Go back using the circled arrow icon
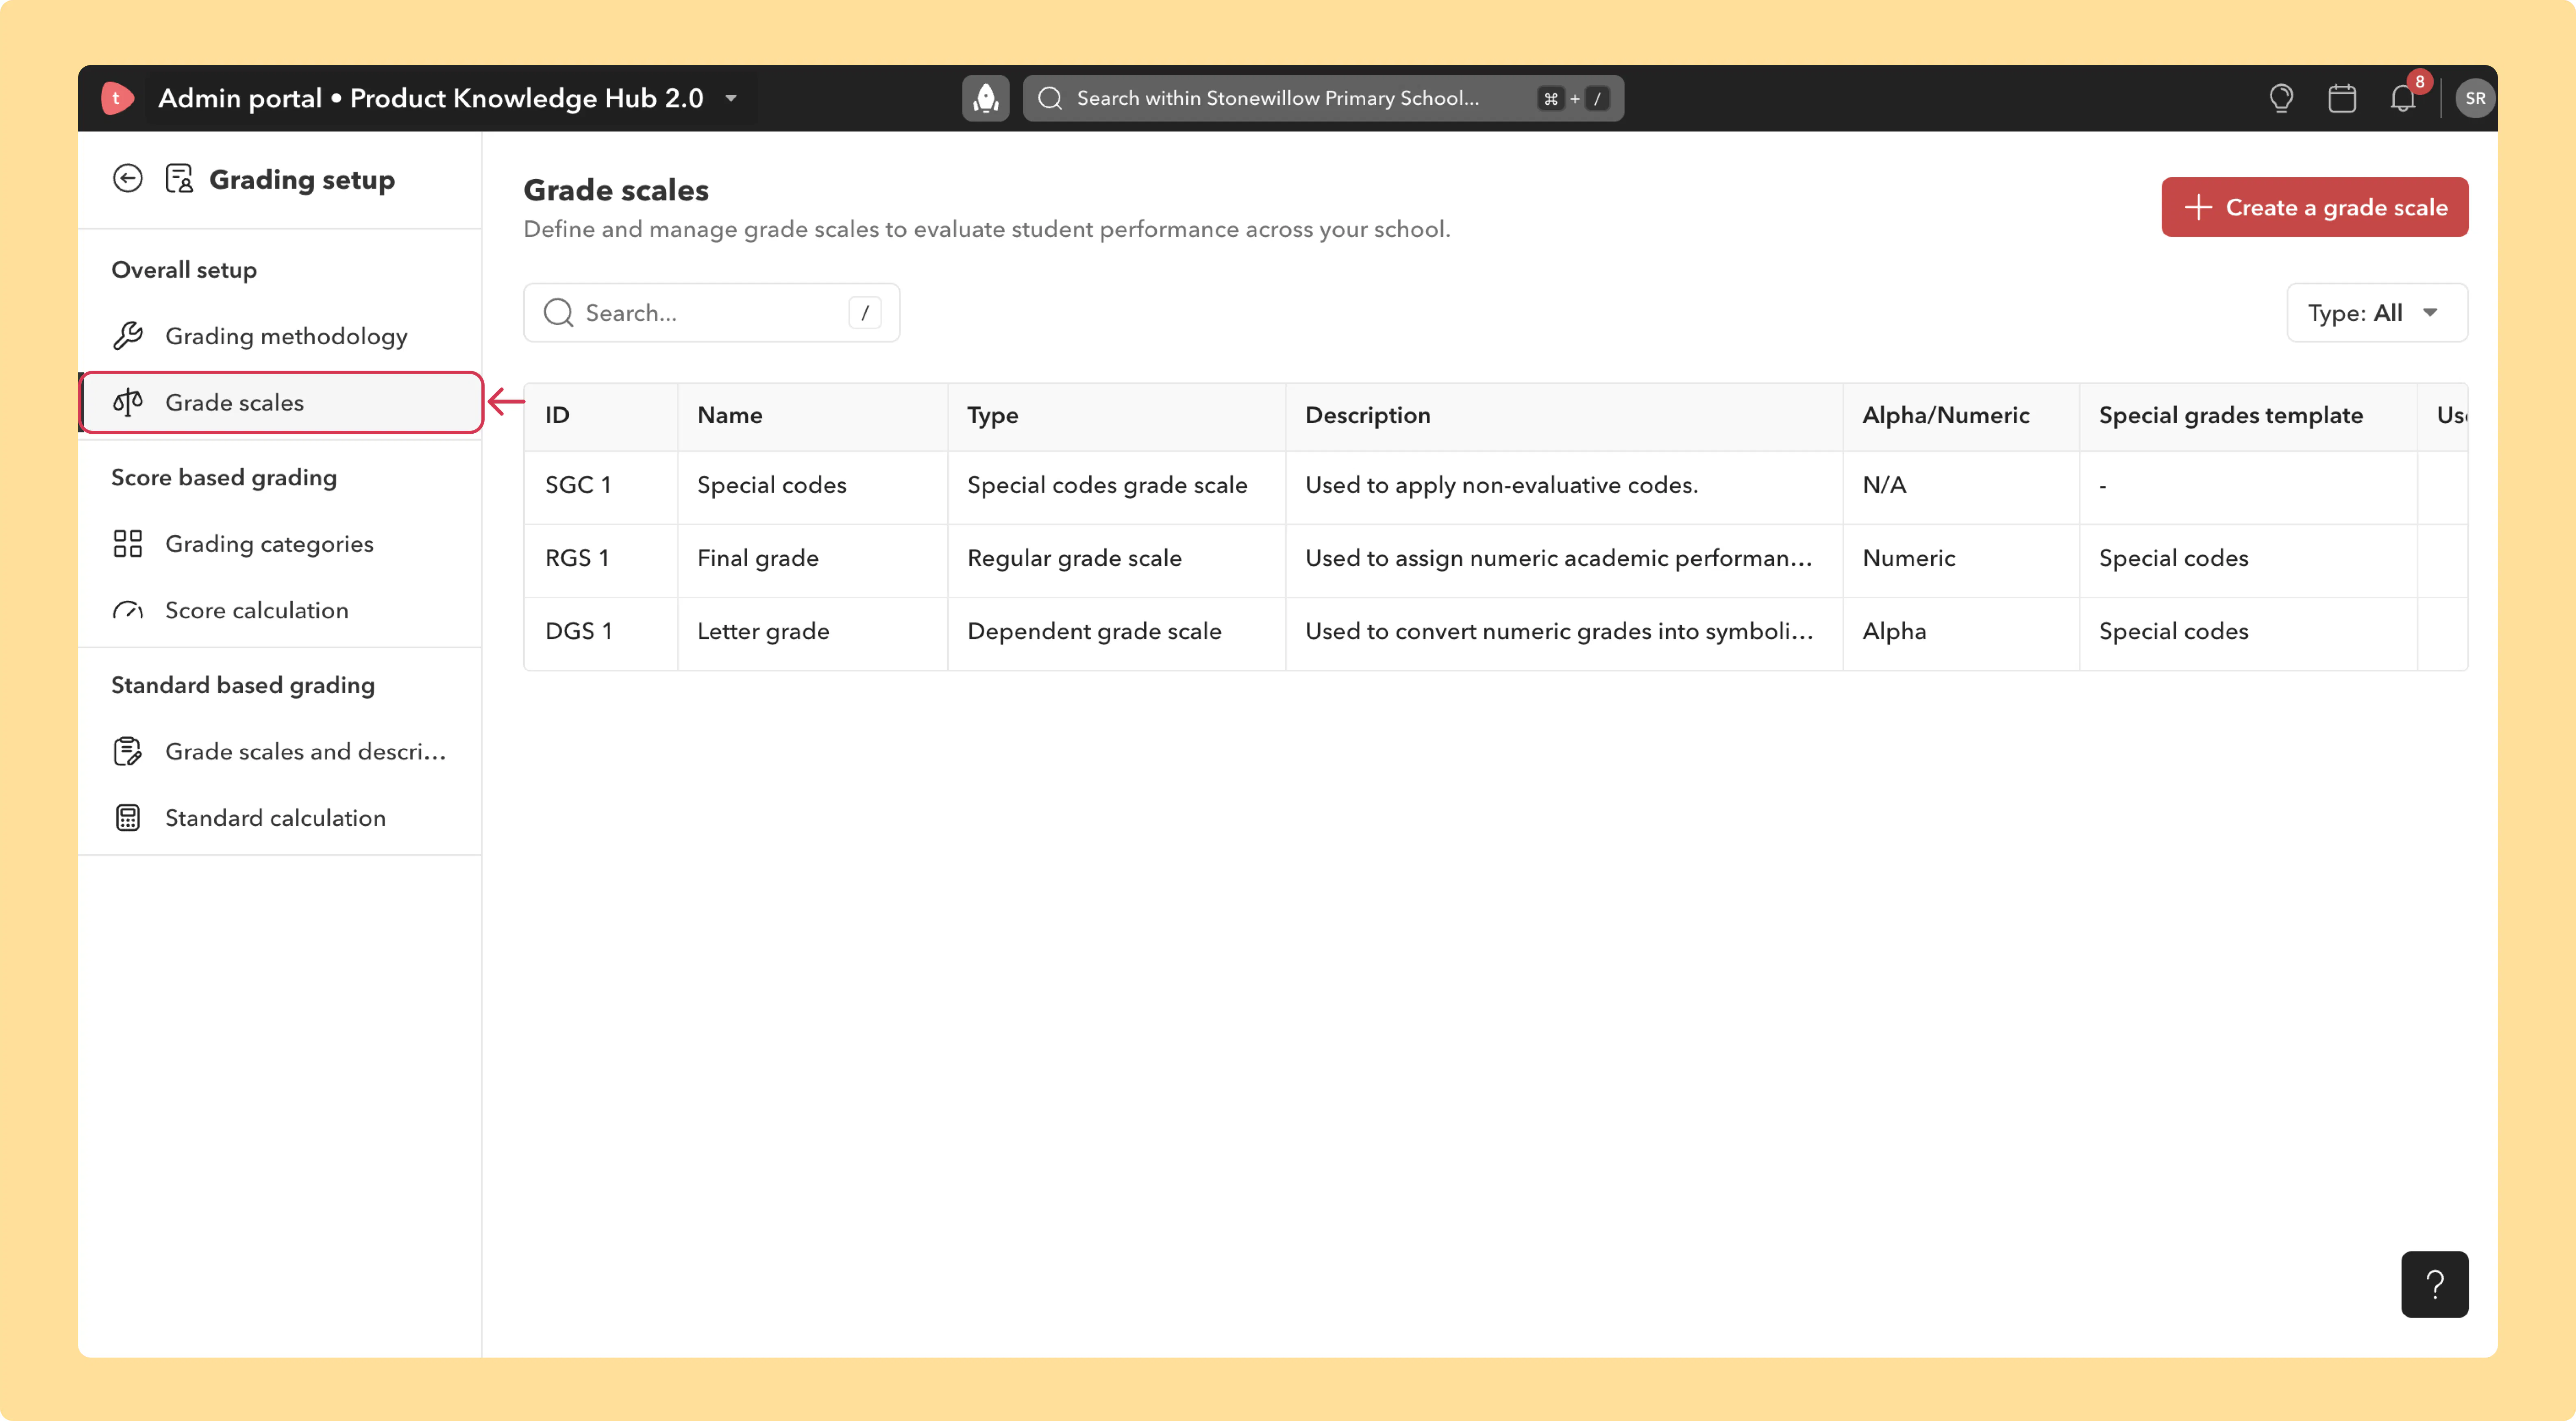Screen dimensions: 2576x1421 (x=128, y=179)
